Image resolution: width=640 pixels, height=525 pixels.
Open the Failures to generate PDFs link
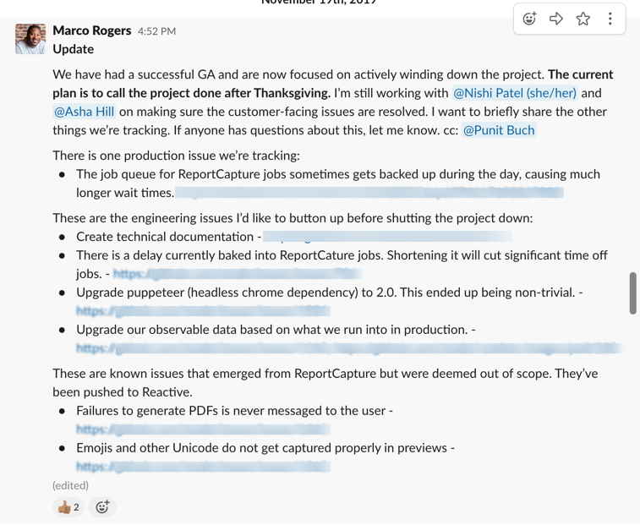click(203, 429)
